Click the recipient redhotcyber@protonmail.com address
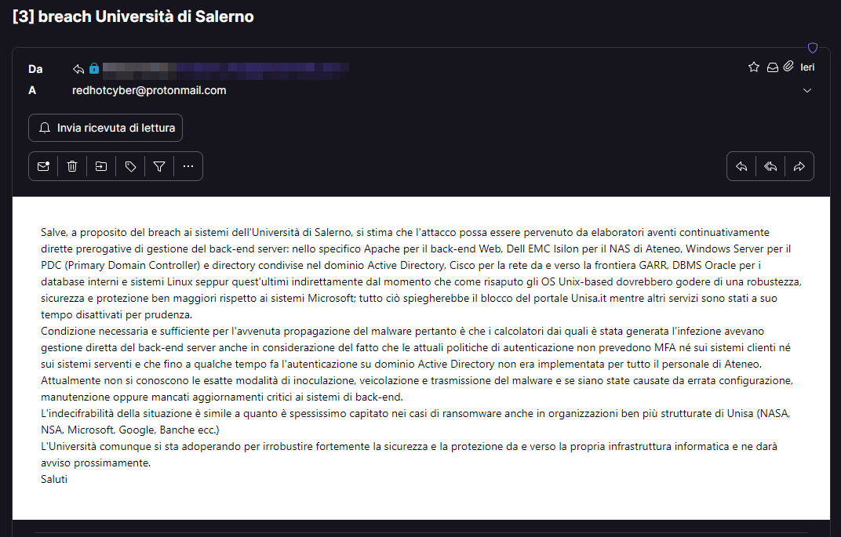 tap(149, 91)
